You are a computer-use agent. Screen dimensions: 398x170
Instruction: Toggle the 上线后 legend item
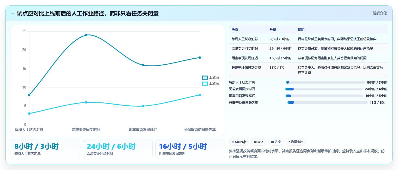tap(210, 83)
